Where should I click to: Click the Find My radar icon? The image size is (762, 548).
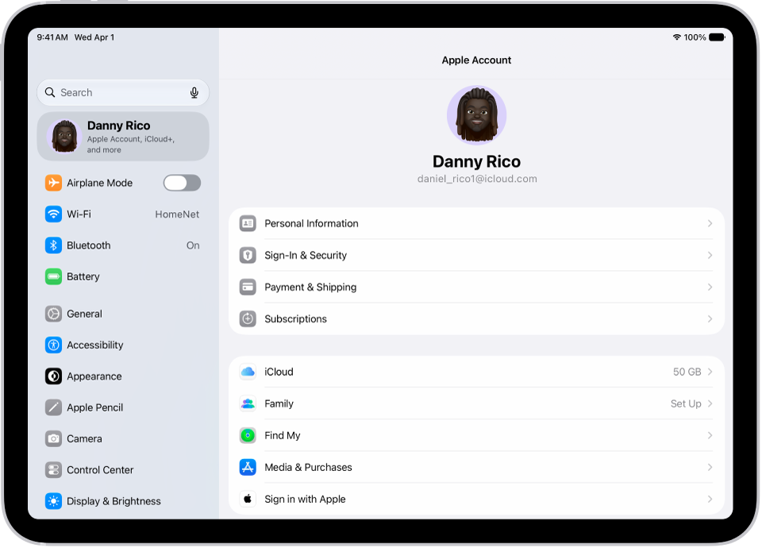[x=248, y=435]
